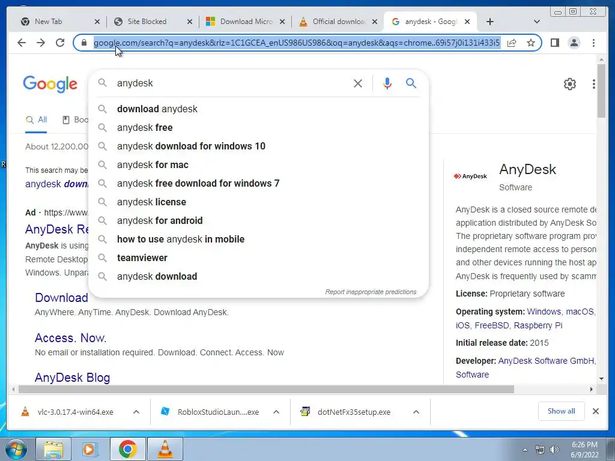This screenshot has width=615, height=461.
Task: Open Windows Explorer from taskbar
Action: [53, 449]
